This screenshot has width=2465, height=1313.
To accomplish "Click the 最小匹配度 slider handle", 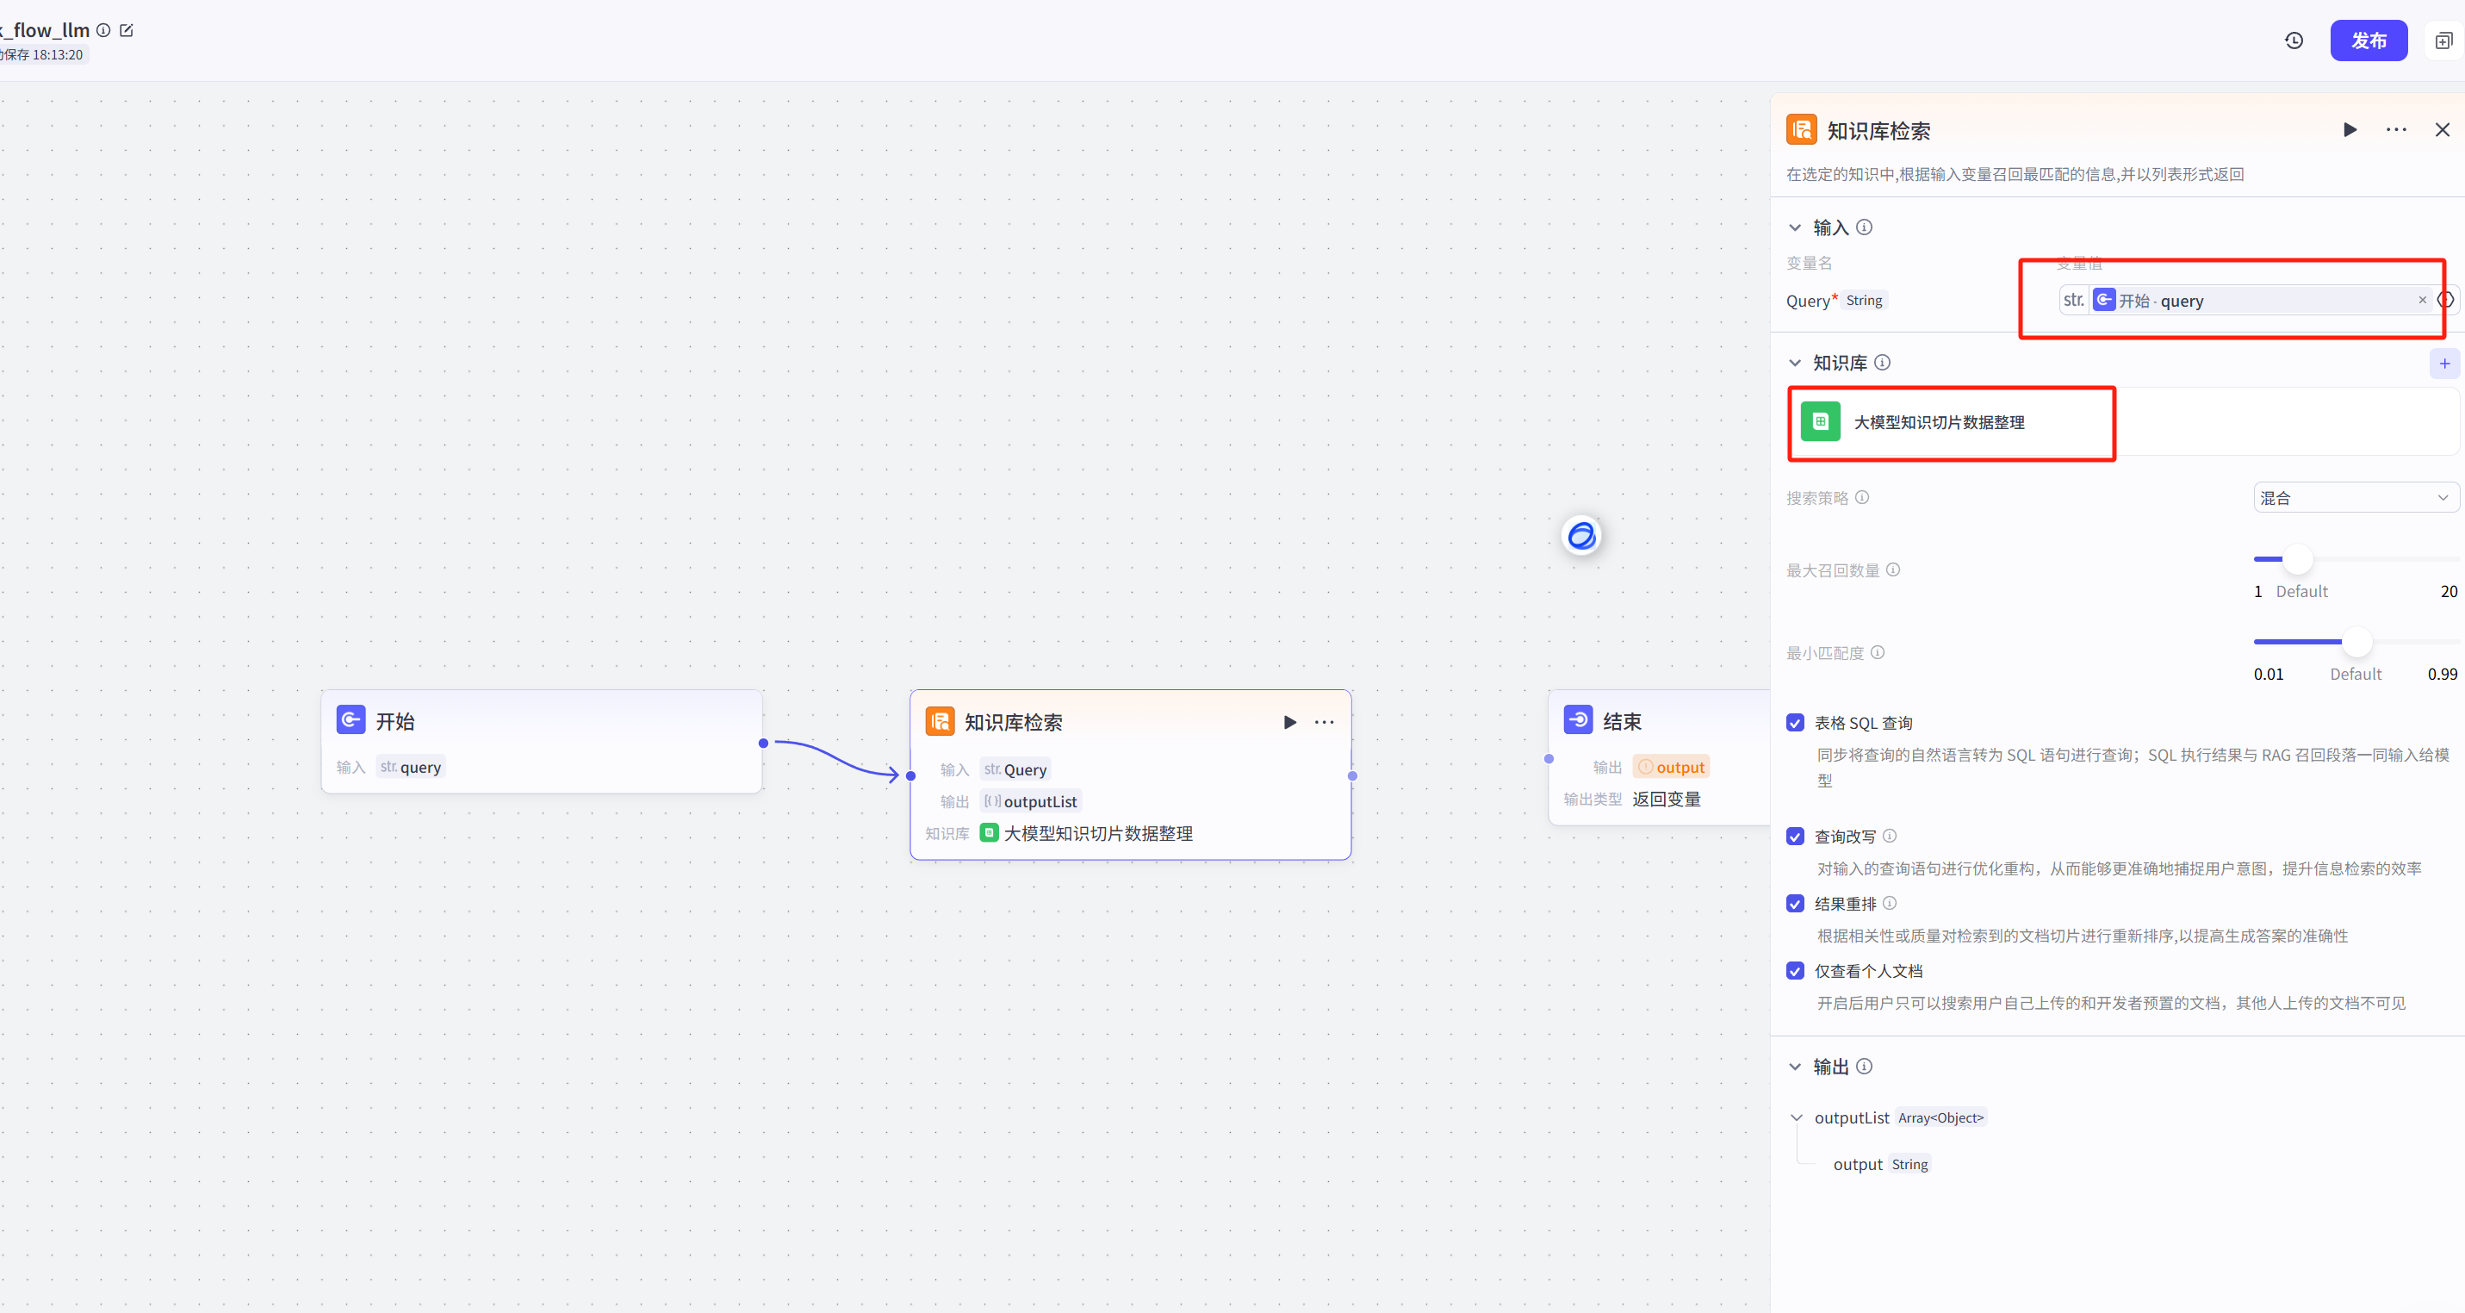I will click(x=2356, y=641).
